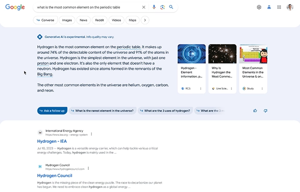Open more options on Live Science card
Viewport: 300px width, 192px height.
coord(232,88)
